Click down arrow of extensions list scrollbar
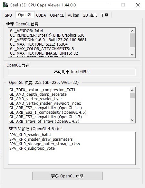Viewport: 145px width, 188px height. [x=132, y=120]
